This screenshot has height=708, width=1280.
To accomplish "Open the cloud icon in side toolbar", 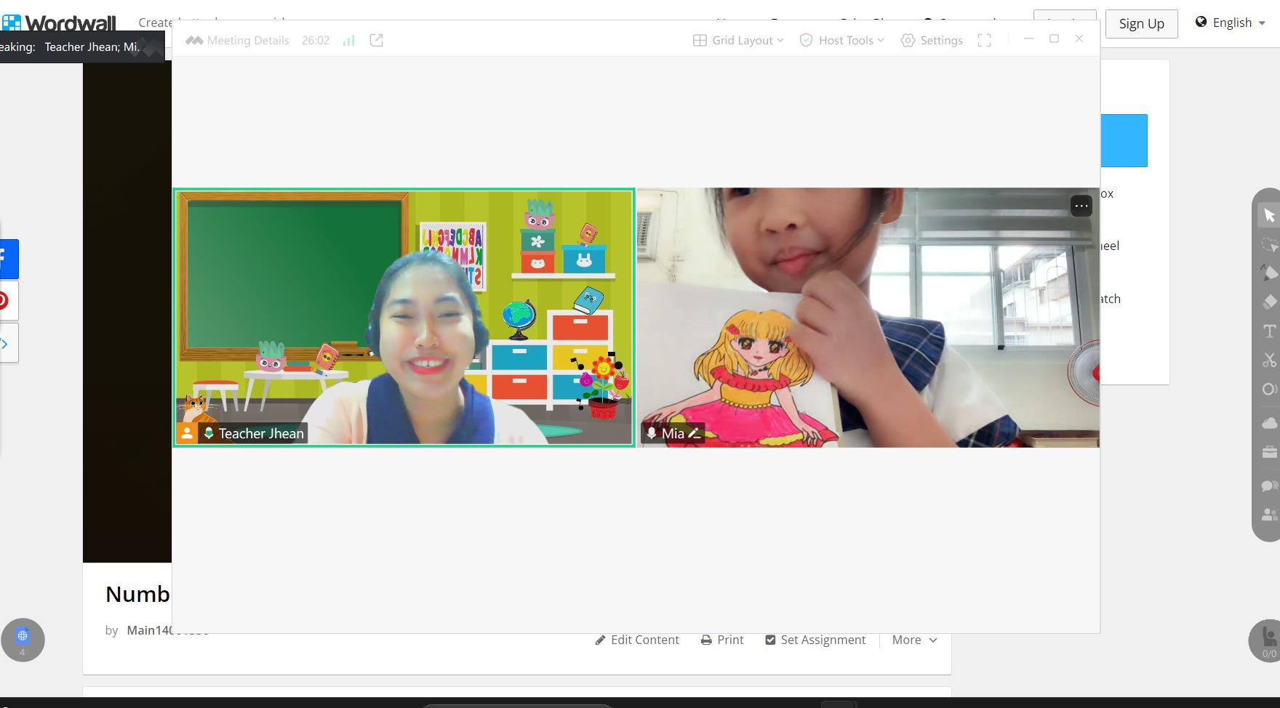I will (1269, 423).
